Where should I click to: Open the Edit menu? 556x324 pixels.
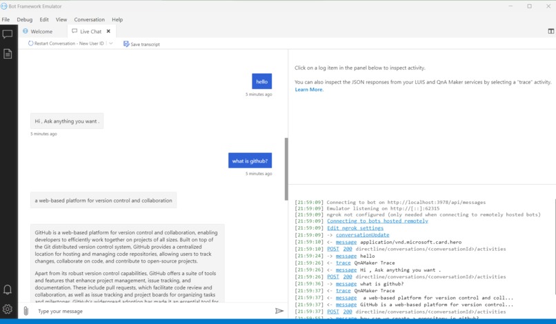point(44,19)
